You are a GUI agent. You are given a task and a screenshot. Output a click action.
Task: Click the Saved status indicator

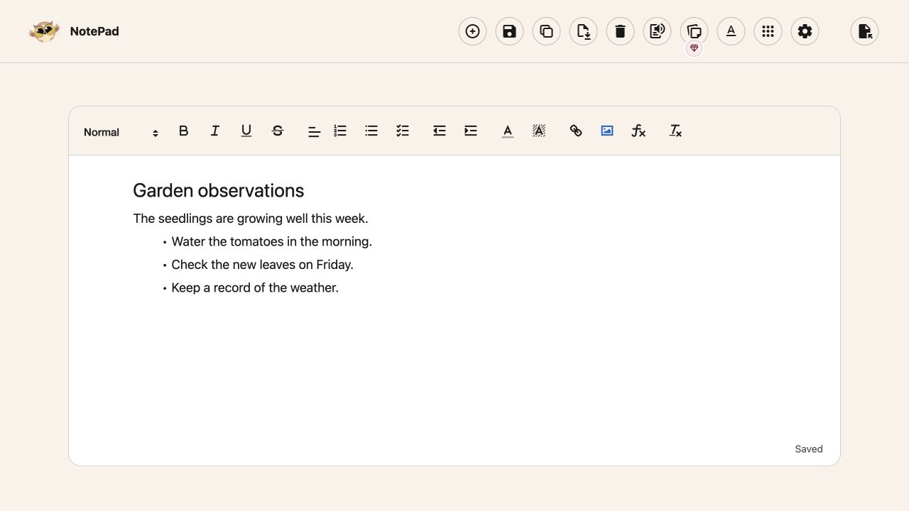click(x=809, y=449)
